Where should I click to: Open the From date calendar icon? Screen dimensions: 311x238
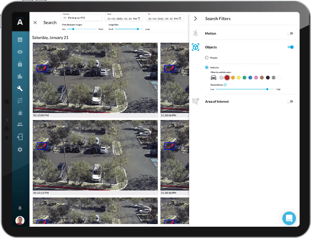(x=139, y=19)
